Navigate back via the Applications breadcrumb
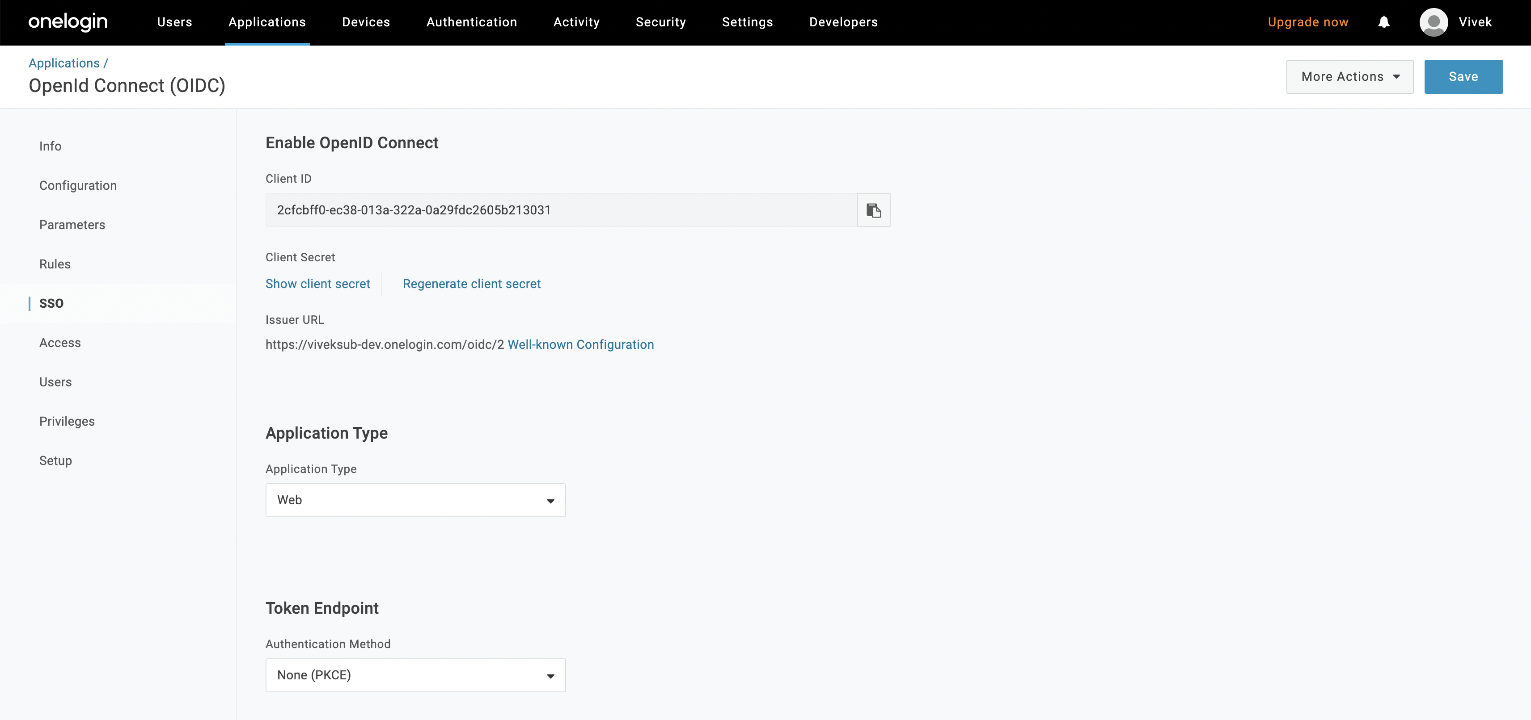This screenshot has height=720, width=1531. 63,63
